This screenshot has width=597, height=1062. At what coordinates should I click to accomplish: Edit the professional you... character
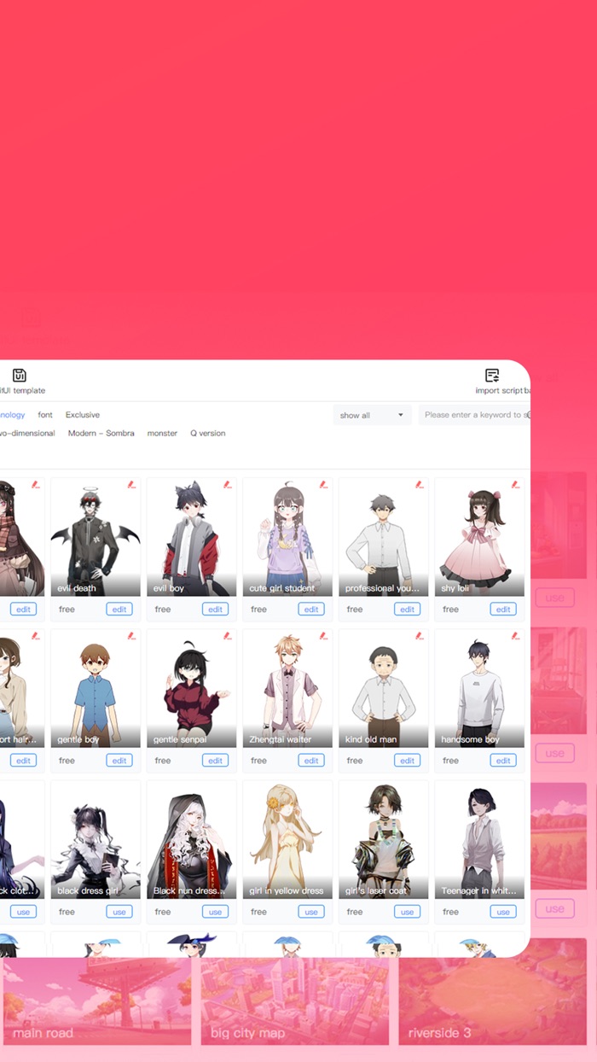point(408,610)
